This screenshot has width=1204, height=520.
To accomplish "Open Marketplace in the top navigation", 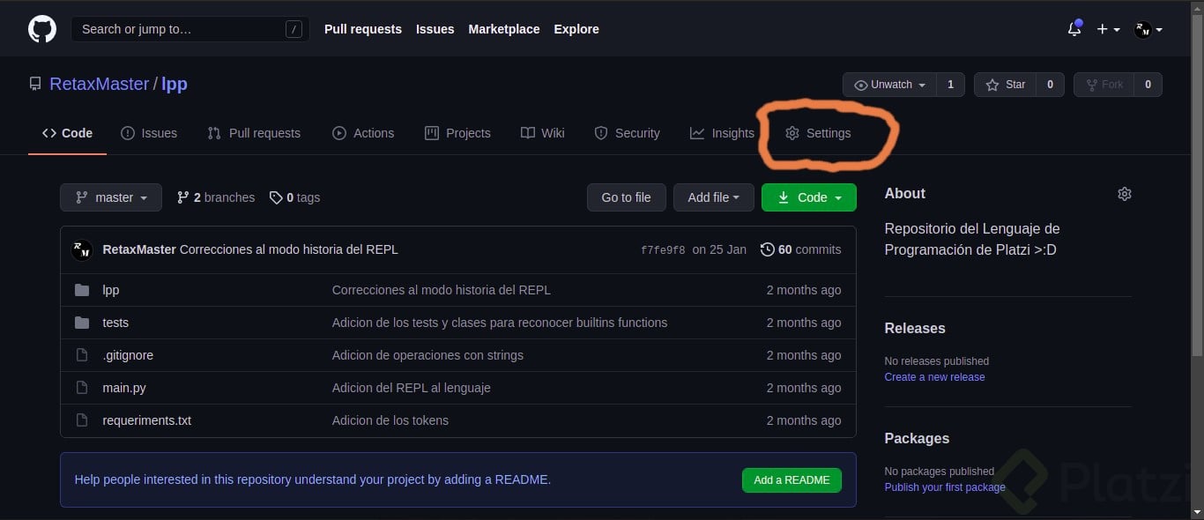I will click(x=504, y=29).
